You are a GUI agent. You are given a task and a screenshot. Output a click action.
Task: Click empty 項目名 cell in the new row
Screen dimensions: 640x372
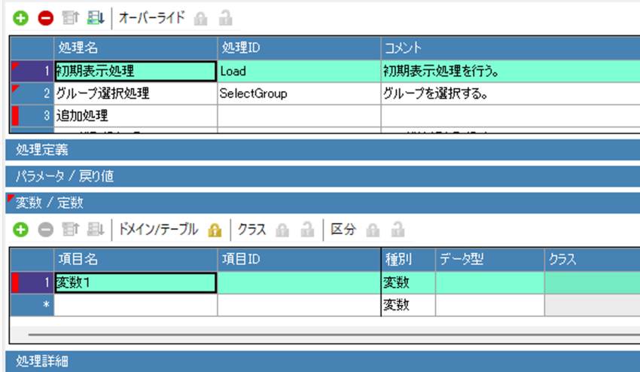pyautogui.click(x=136, y=305)
